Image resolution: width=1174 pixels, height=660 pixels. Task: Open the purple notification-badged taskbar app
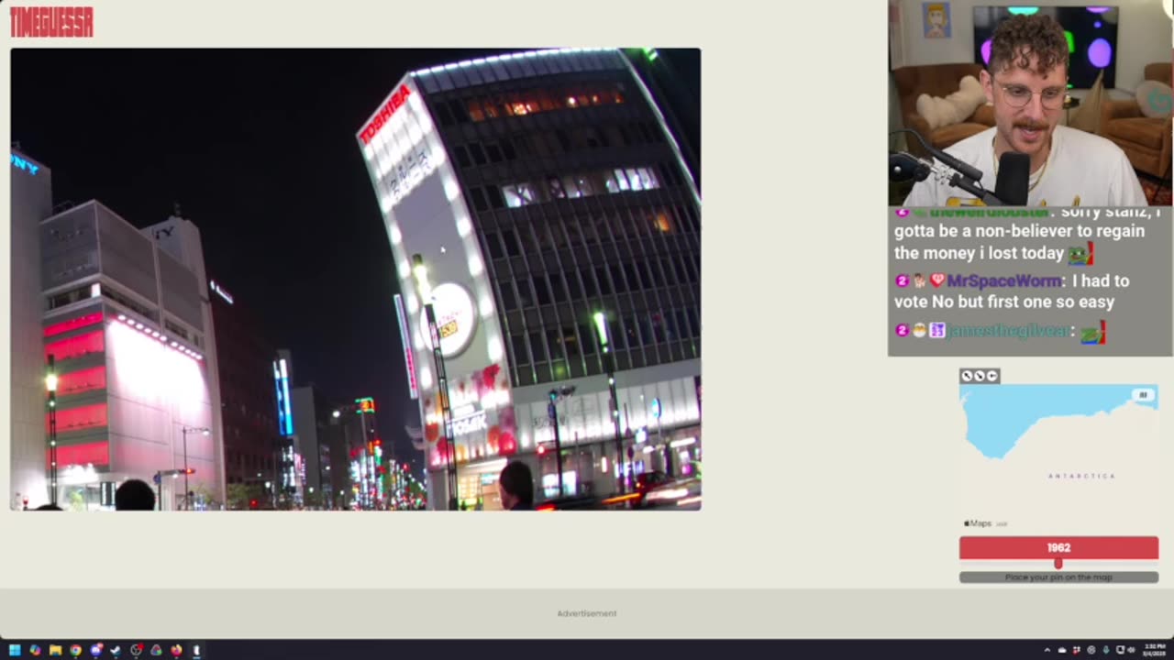coord(96,650)
